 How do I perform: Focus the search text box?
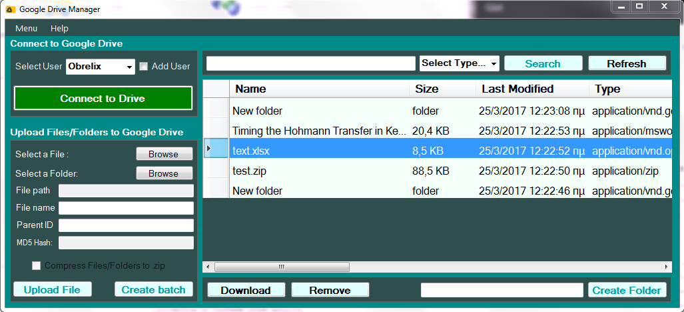pyautogui.click(x=310, y=63)
